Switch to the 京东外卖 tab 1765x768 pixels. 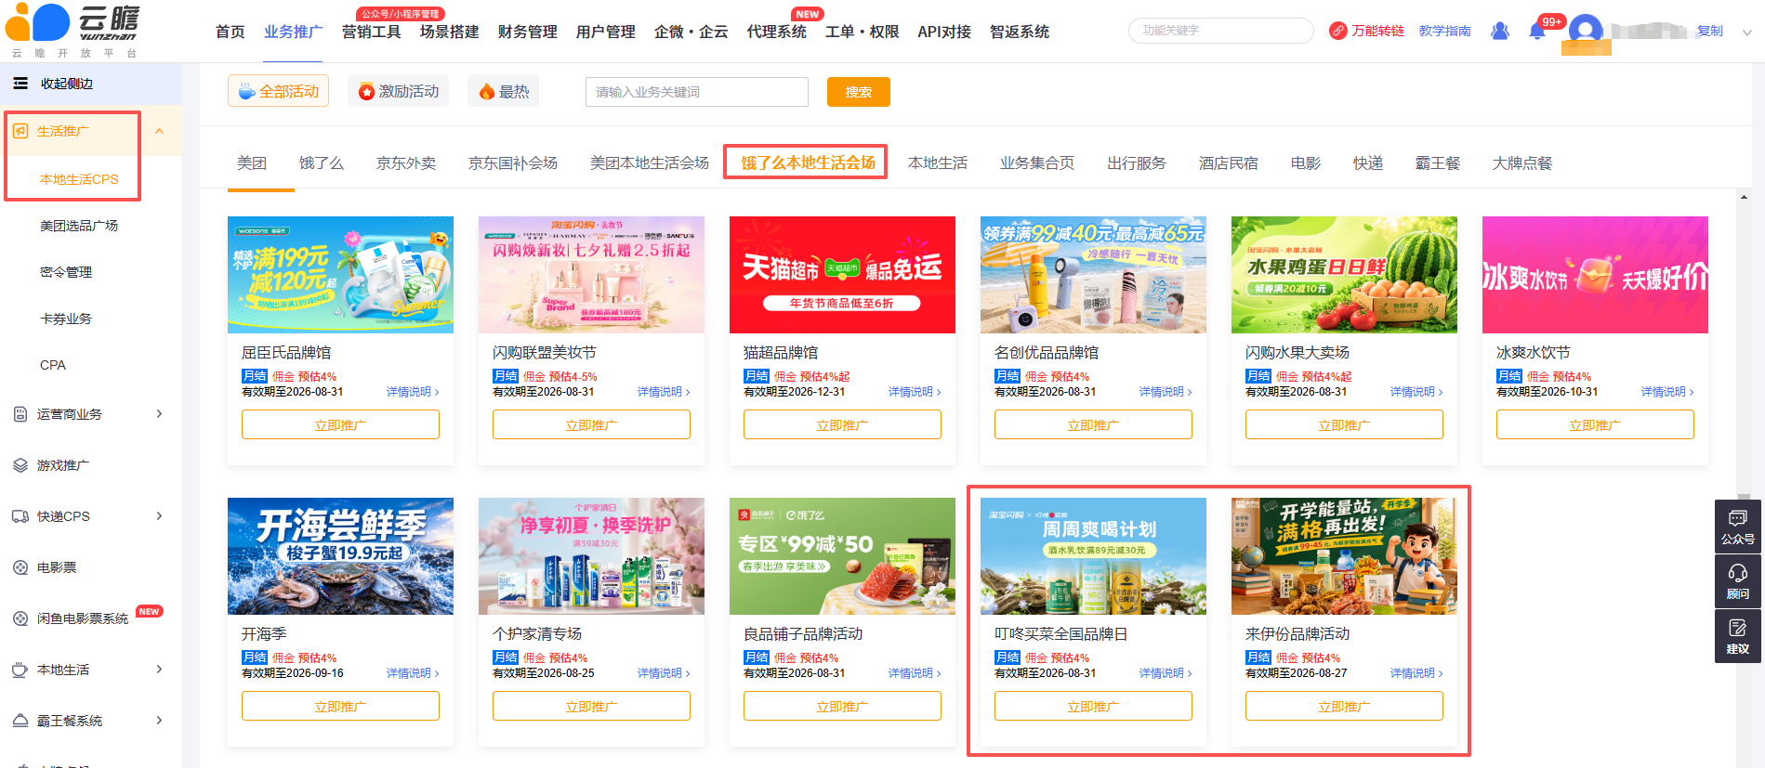click(406, 163)
